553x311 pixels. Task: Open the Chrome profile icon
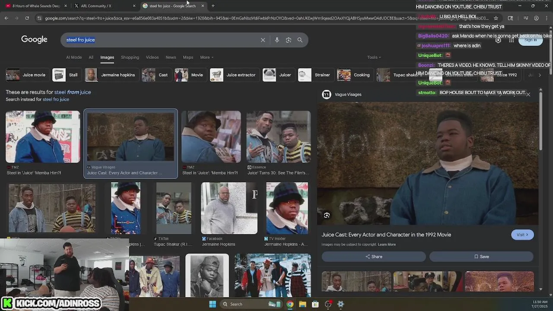click(536, 18)
